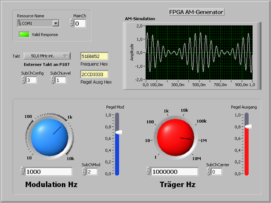
Task: Click the 1k mark on the Modulation knob
Action: pyautogui.click(x=70, y=117)
